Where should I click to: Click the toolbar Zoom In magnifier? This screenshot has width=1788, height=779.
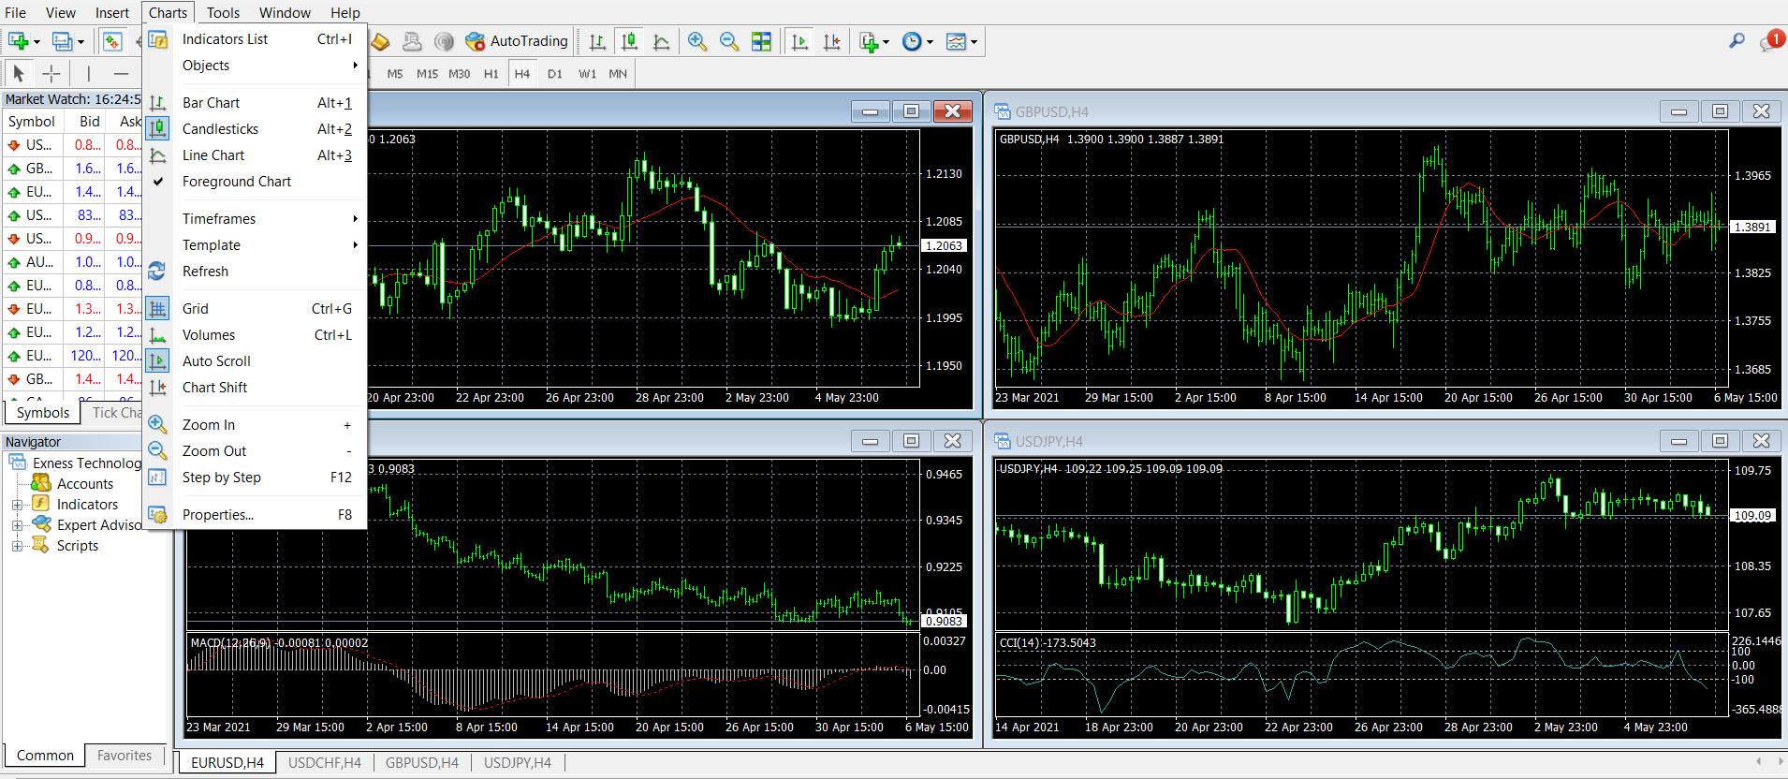(x=697, y=41)
